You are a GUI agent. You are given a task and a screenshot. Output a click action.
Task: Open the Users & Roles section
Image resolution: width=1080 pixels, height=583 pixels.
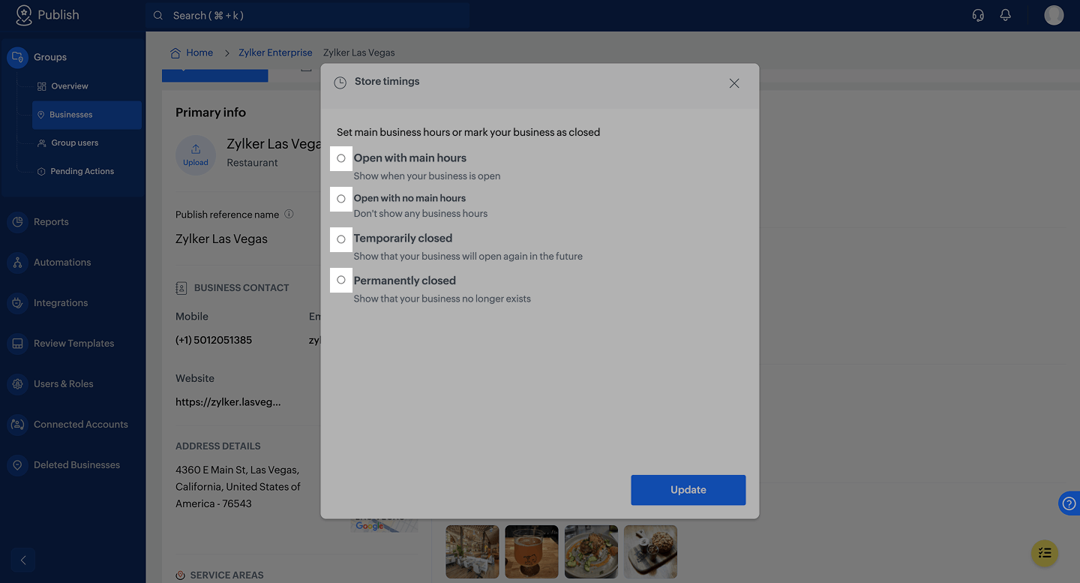(x=64, y=384)
